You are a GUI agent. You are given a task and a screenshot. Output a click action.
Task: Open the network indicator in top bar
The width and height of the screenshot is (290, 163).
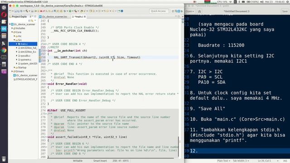pos(231,2)
